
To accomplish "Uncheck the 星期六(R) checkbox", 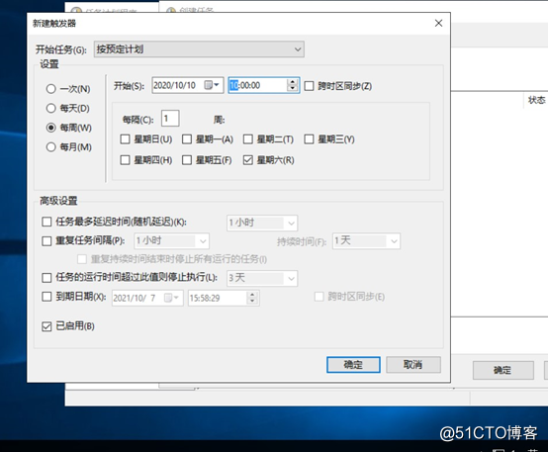I will click(x=248, y=160).
